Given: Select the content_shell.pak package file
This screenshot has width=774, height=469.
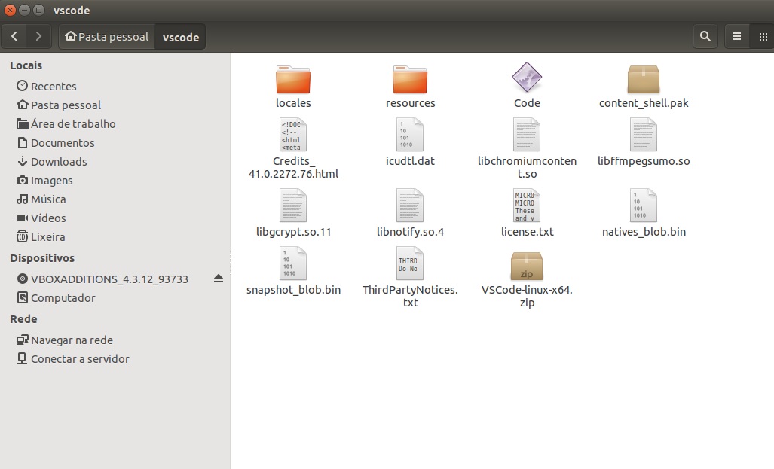Looking at the screenshot, I should [x=643, y=79].
